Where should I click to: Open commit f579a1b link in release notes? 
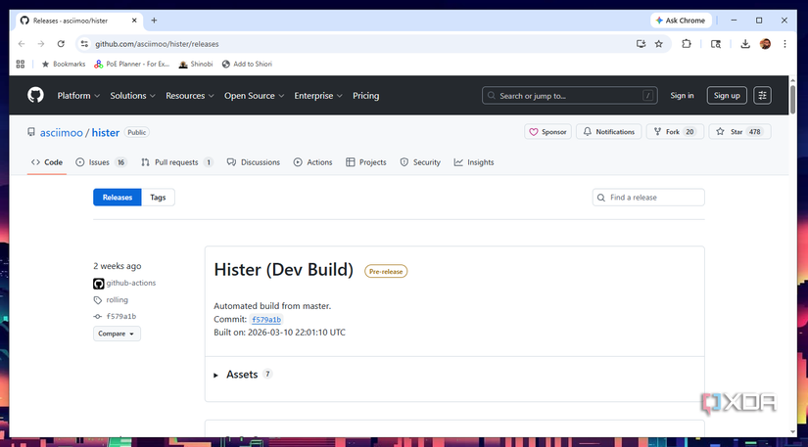[266, 320]
